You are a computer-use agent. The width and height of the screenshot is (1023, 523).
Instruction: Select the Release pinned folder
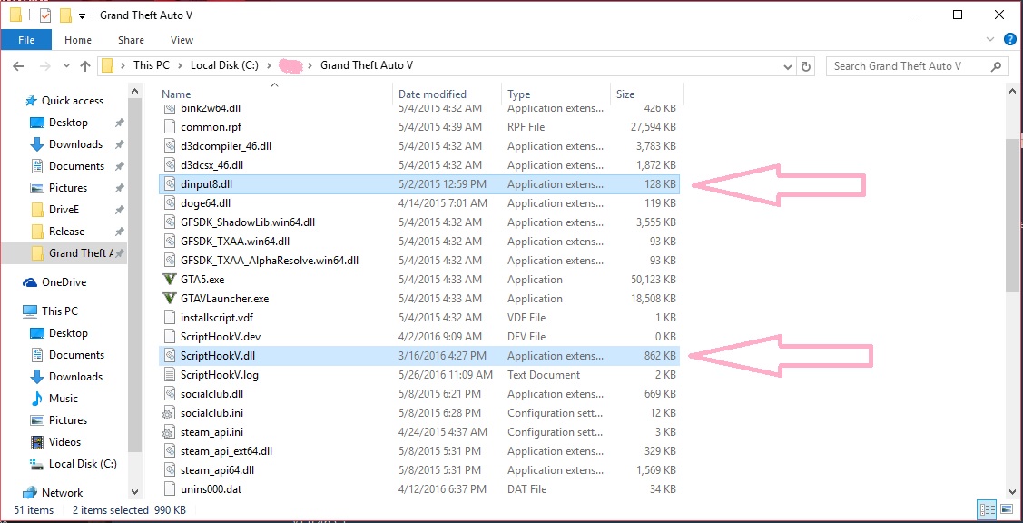click(66, 232)
